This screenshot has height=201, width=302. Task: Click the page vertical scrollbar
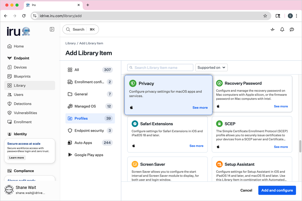click(300, 146)
